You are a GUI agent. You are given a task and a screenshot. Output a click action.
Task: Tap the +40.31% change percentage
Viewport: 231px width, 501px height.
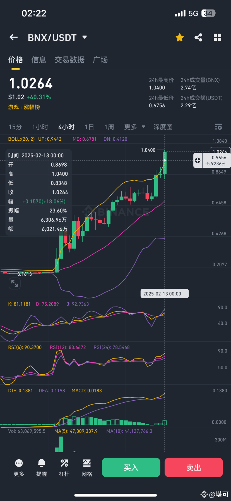pos(39,97)
